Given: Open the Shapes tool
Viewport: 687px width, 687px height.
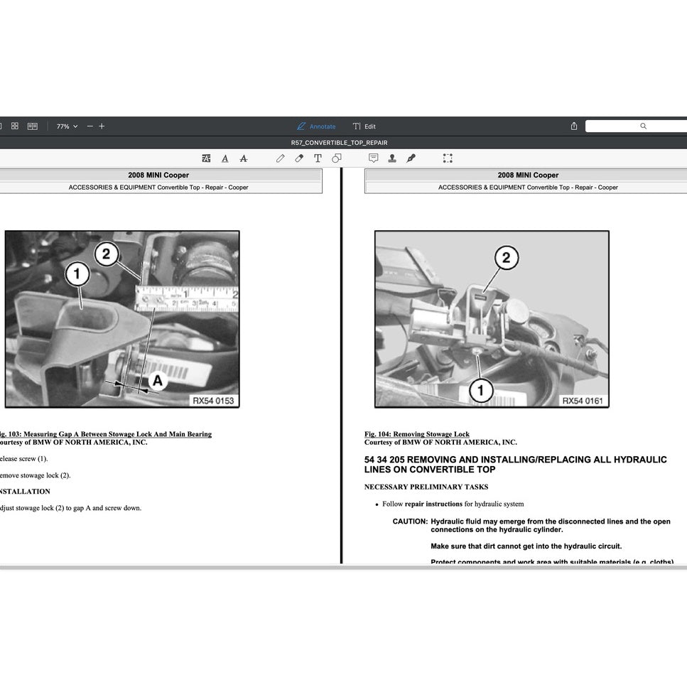Looking at the screenshot, I should (x=336, y=158).
